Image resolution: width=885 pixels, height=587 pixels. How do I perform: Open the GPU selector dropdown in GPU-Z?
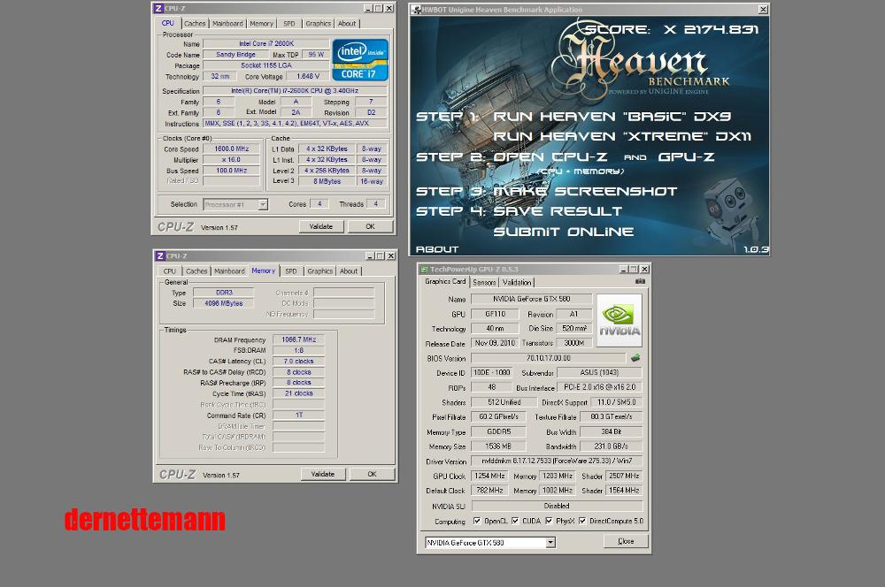tap(550, 543)
